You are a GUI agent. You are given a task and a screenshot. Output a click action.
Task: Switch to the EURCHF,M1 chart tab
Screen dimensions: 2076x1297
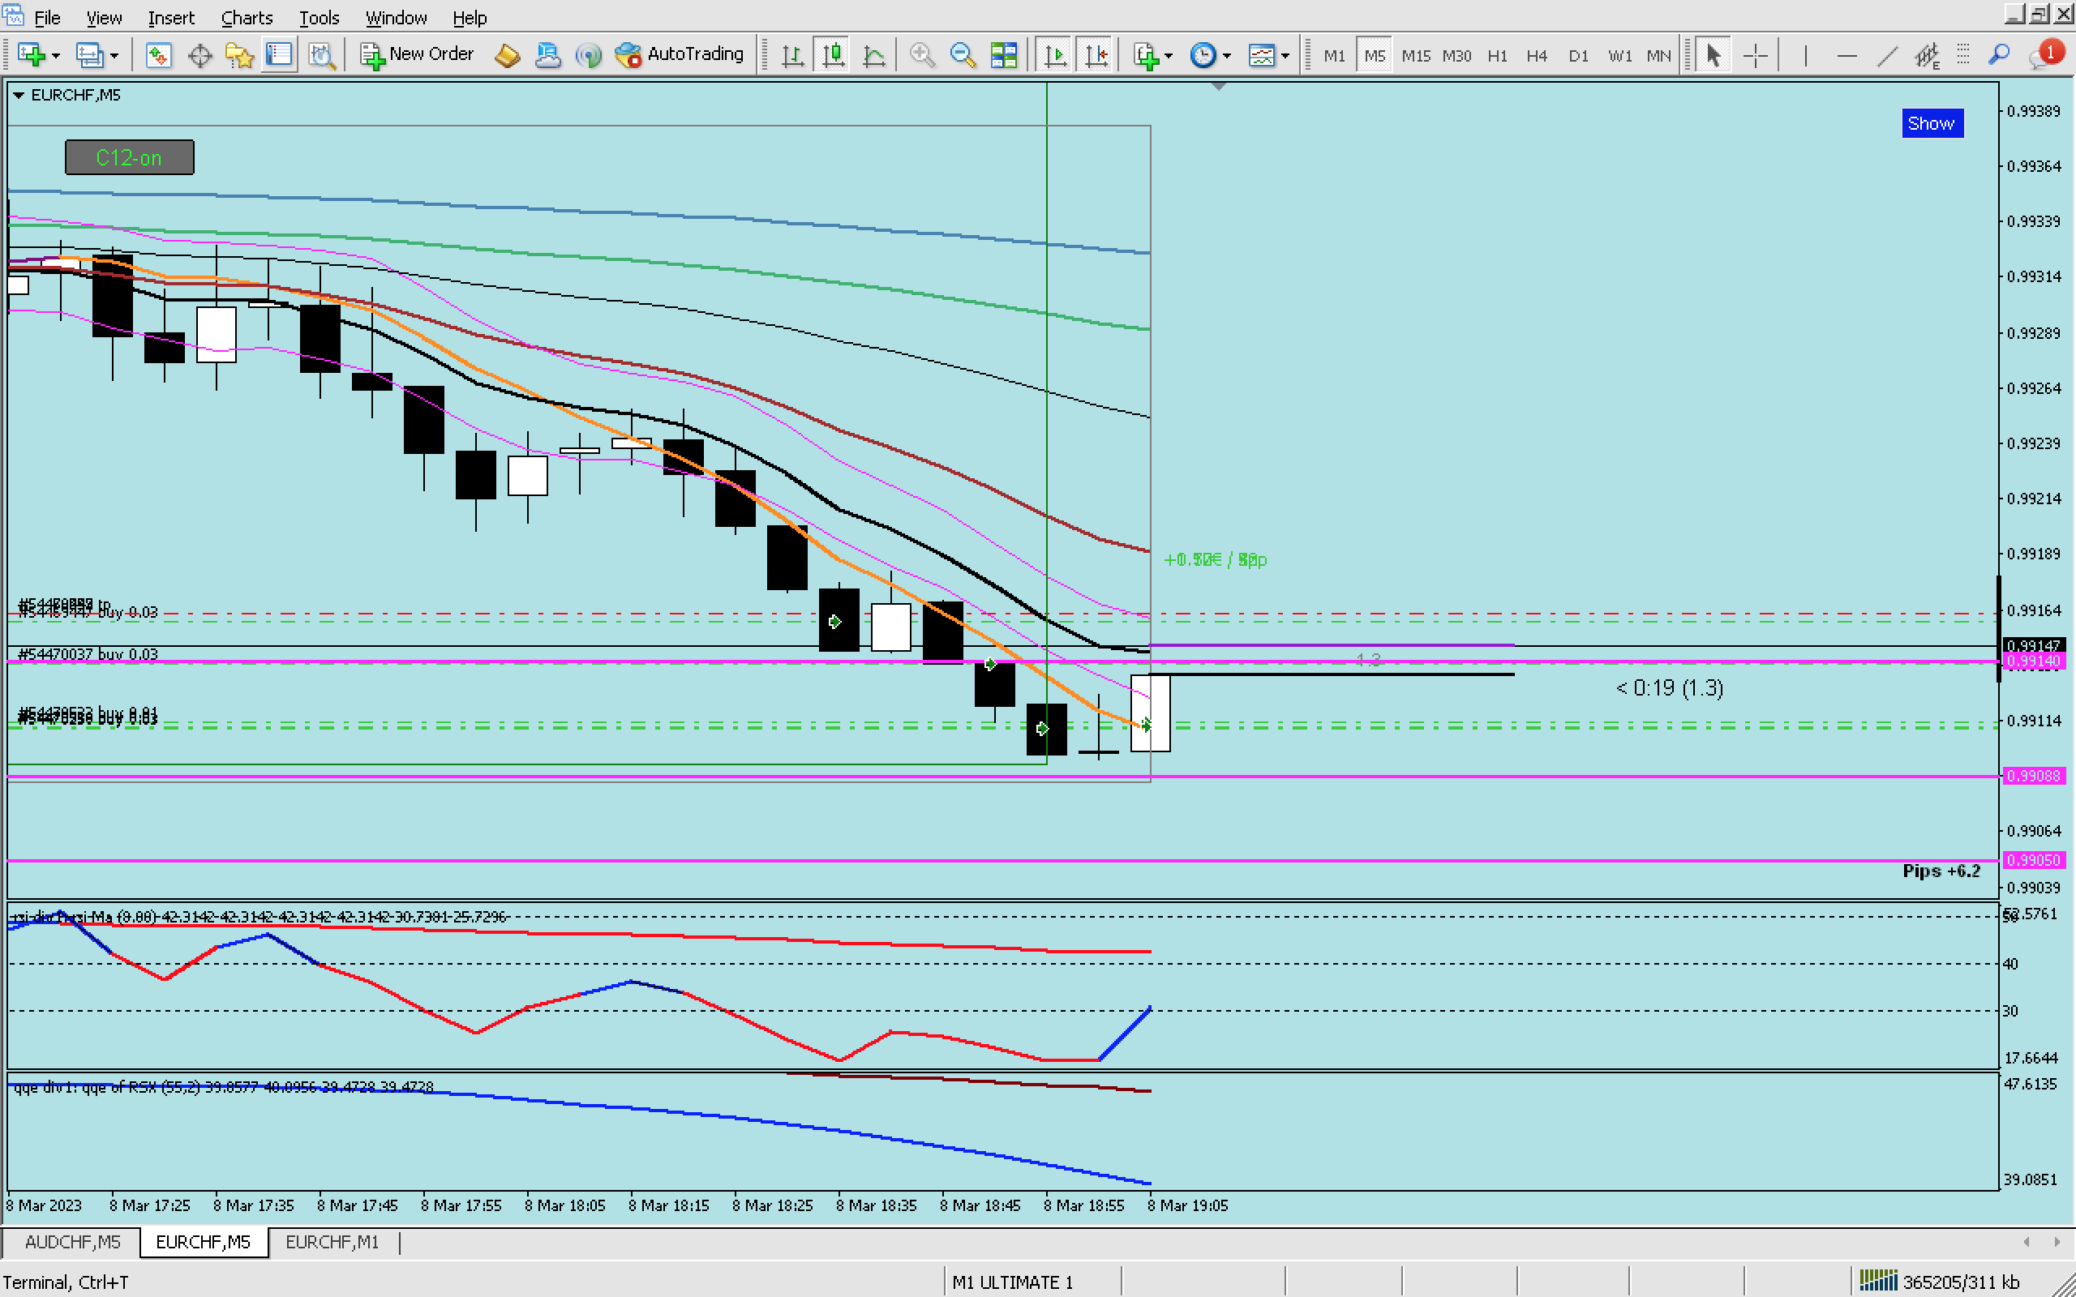[x=332, y=1241]
